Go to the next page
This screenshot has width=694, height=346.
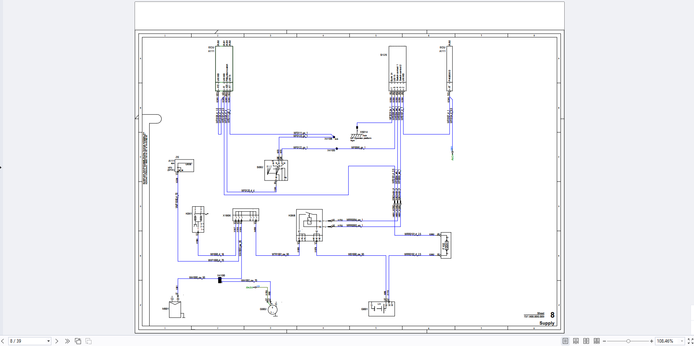57,341
